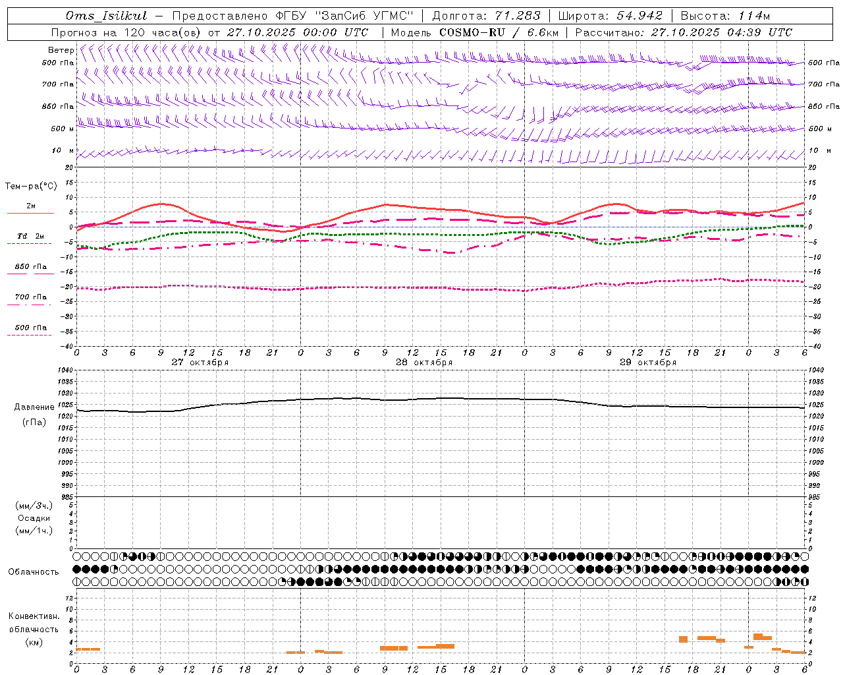Click the 28 октября date label
This screenshot has height=675, width=843.
pyautogui.click(x=423, y=363)
